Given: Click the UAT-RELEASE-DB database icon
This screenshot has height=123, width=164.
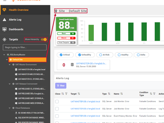Looking at the screenshot, I should click(x=16, y=94).
